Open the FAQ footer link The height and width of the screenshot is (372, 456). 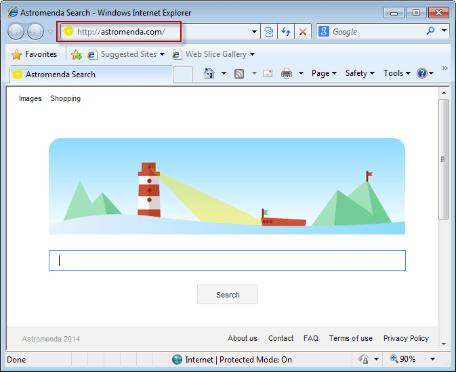tap(311, 338)
